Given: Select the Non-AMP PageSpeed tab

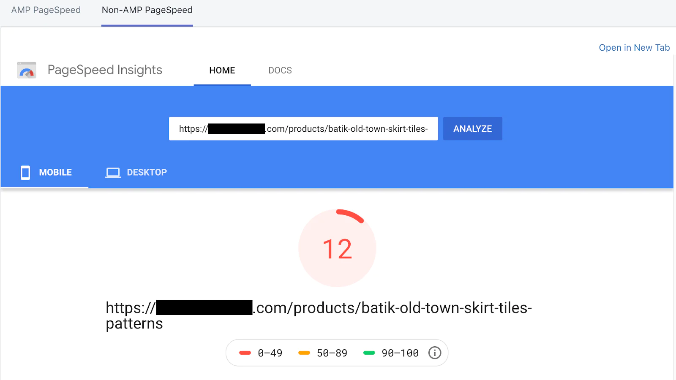Looking at the screenshot, I should click(x=147, y=10).
